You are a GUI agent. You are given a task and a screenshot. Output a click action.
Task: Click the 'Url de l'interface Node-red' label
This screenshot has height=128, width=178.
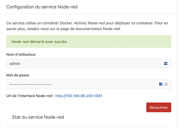(x=30, y=96)
